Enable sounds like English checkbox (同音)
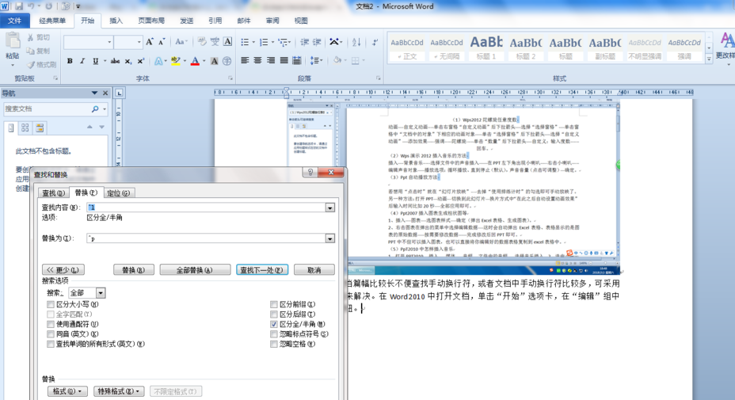 click(51, 334)
